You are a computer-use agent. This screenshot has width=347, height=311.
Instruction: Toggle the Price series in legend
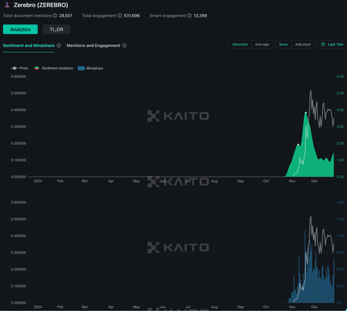[x=19, y=68]
